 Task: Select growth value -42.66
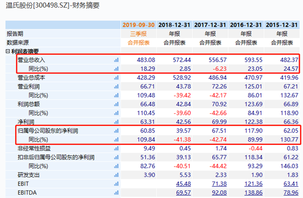tap(218, 113)
